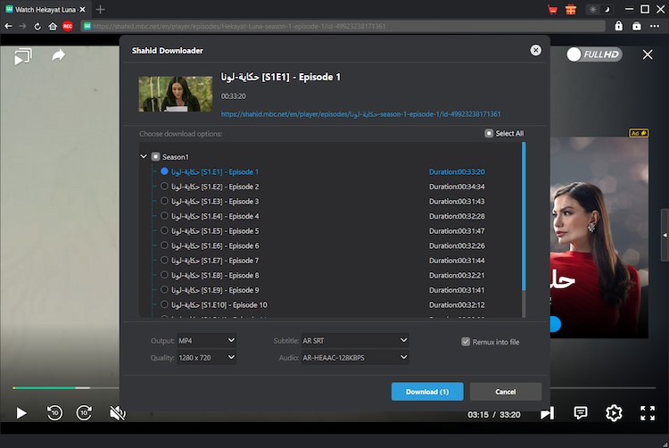Viewport: 669px width, 448px height.
Task: Click the address bar URL field
Action: pos(343,27)
